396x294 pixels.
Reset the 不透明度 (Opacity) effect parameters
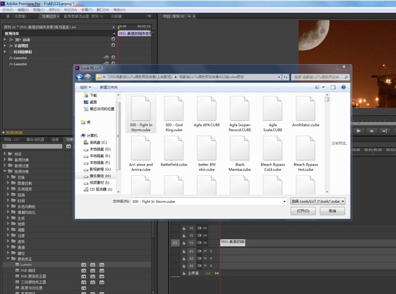pyautogui.click(x=113, y=45)
